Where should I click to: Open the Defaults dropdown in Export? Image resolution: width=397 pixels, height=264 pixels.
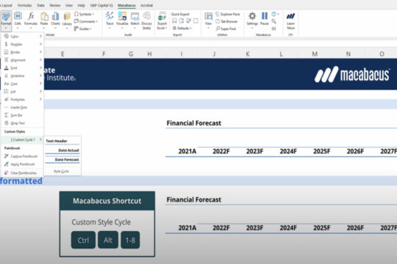[x=182, y=28]
